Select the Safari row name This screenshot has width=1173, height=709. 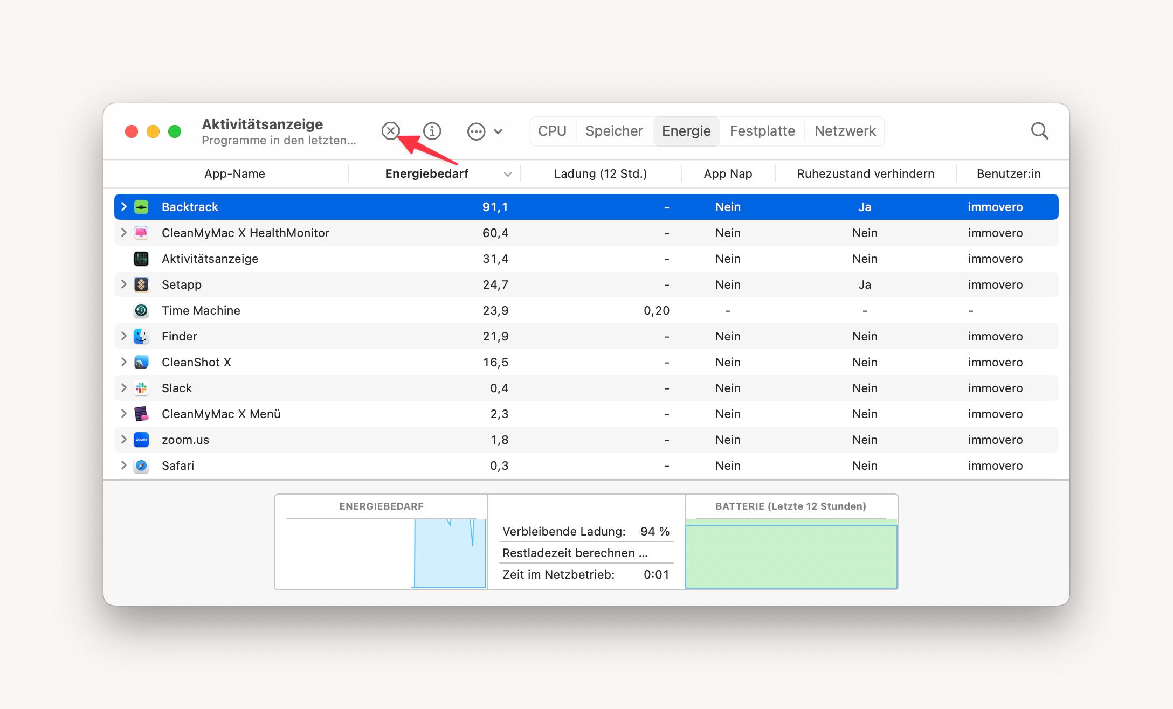pos(177,465)
